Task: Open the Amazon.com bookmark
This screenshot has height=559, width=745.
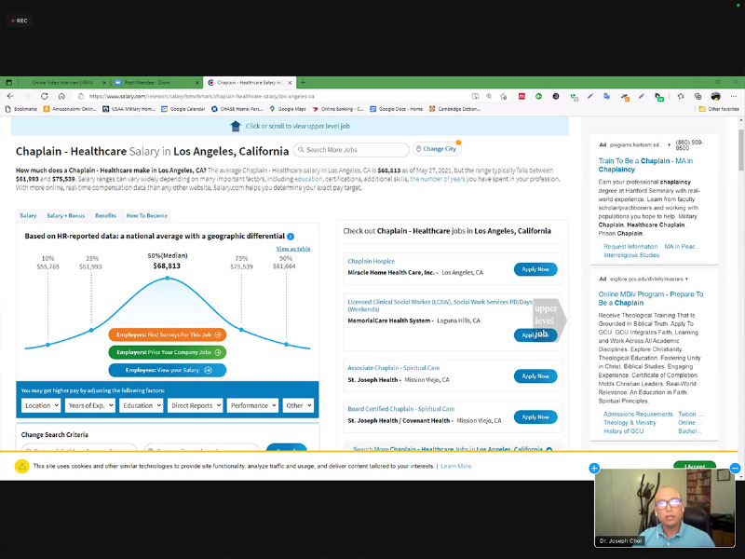Action: [70, 109]
